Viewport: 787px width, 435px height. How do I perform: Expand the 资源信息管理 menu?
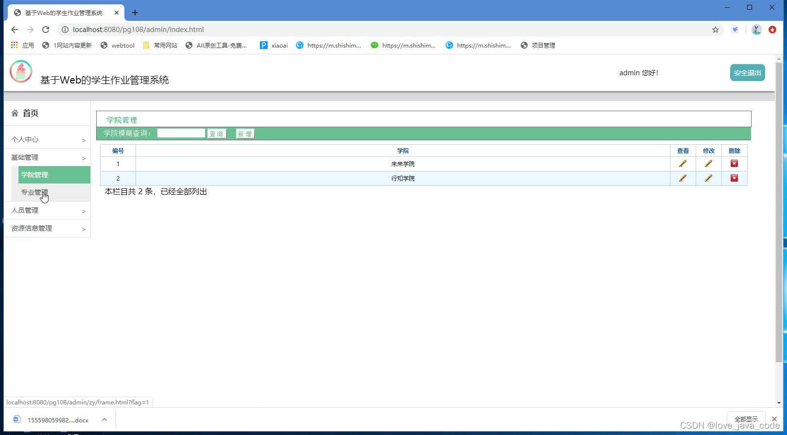47,228
